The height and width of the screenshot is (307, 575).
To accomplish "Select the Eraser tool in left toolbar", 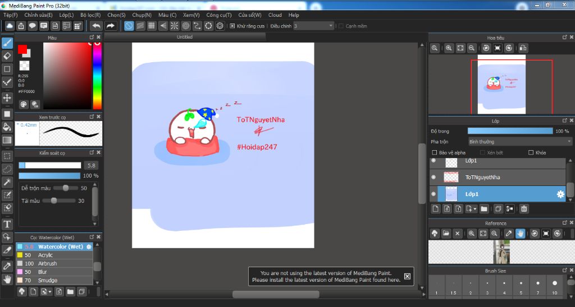I will click(x=7, y=55).
